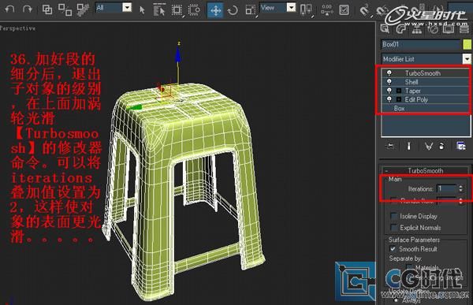Open the yellow-green object color swatch

coord(467,44)
